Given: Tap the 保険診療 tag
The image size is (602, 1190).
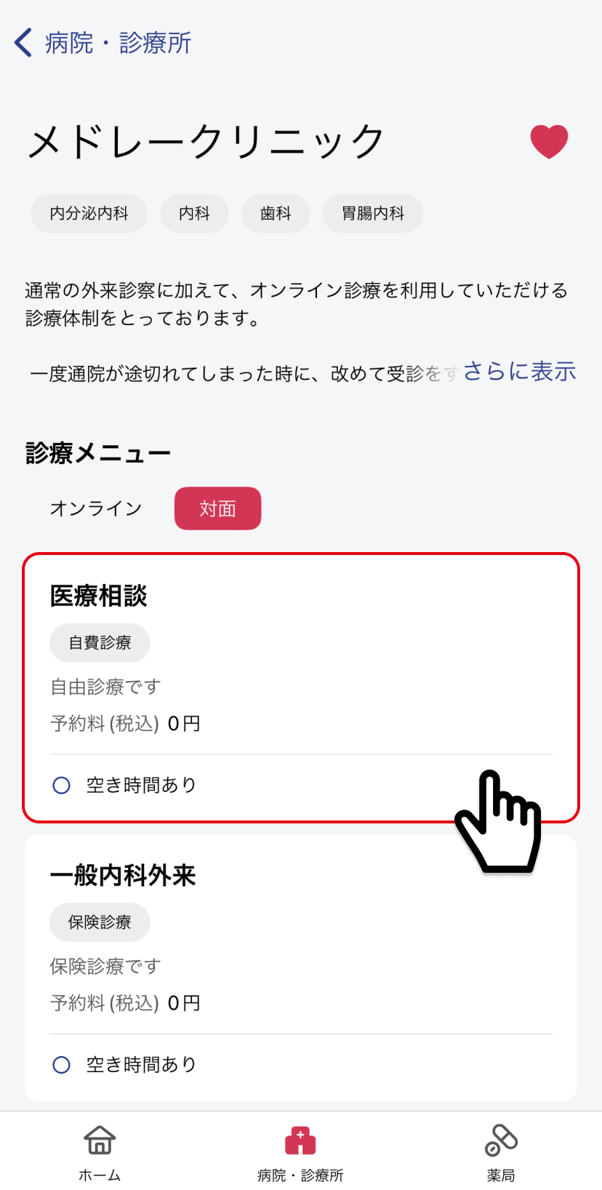Looking at the screenshot, I should pyautogui.click(x=100, y=922).
